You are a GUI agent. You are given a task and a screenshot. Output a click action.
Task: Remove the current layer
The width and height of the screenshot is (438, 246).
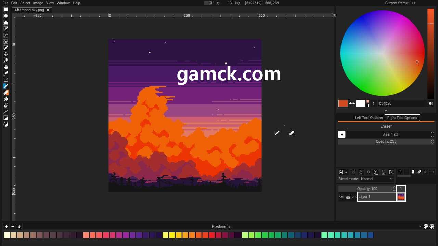pos(353,172)
